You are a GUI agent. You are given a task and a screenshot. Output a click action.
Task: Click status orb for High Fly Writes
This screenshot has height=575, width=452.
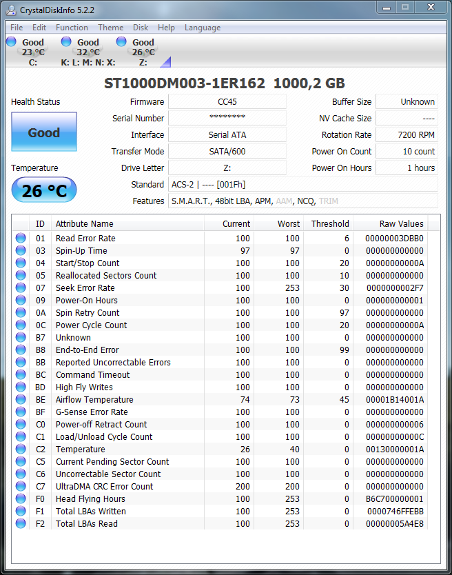click(21, 387)
